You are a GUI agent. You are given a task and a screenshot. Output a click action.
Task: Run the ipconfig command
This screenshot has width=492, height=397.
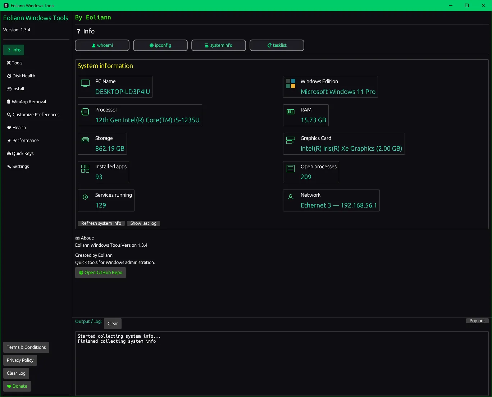coord(160,45)
